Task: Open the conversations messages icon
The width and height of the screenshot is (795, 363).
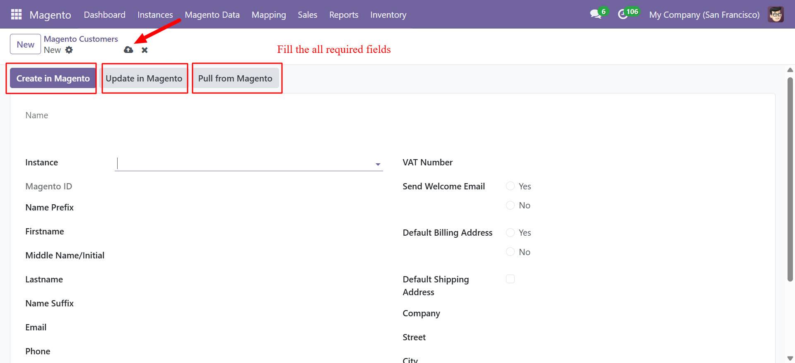Action: (x=596, y=14)
